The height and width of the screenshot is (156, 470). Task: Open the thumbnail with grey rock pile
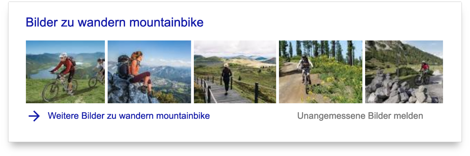point(404,72)
